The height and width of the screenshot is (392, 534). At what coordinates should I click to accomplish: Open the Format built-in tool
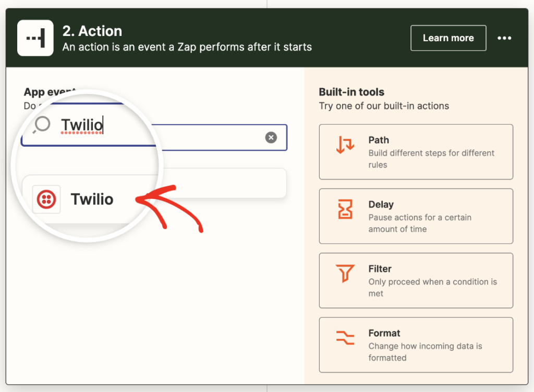pyautogui.click(x=416, y=345)
